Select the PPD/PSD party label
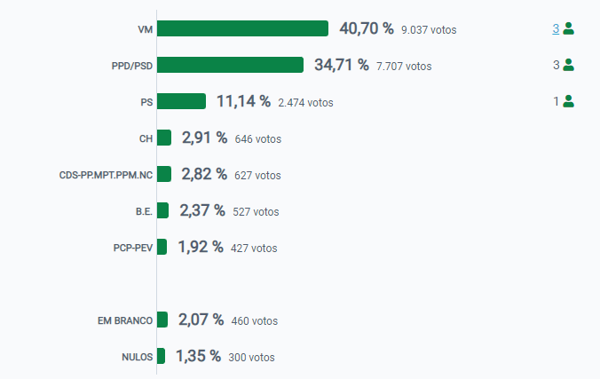 click(x=132, y=66)
